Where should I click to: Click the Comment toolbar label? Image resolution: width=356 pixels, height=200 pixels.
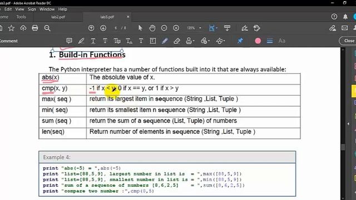pyautogui.click(x=9, y=41)
